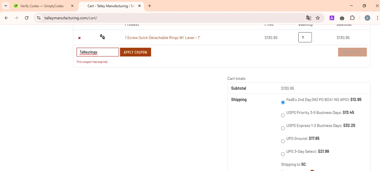Screen dimensions: 380x171
Task: Open 1 Screw Quick Detachable Rings link
Action: tap(163, 38)
